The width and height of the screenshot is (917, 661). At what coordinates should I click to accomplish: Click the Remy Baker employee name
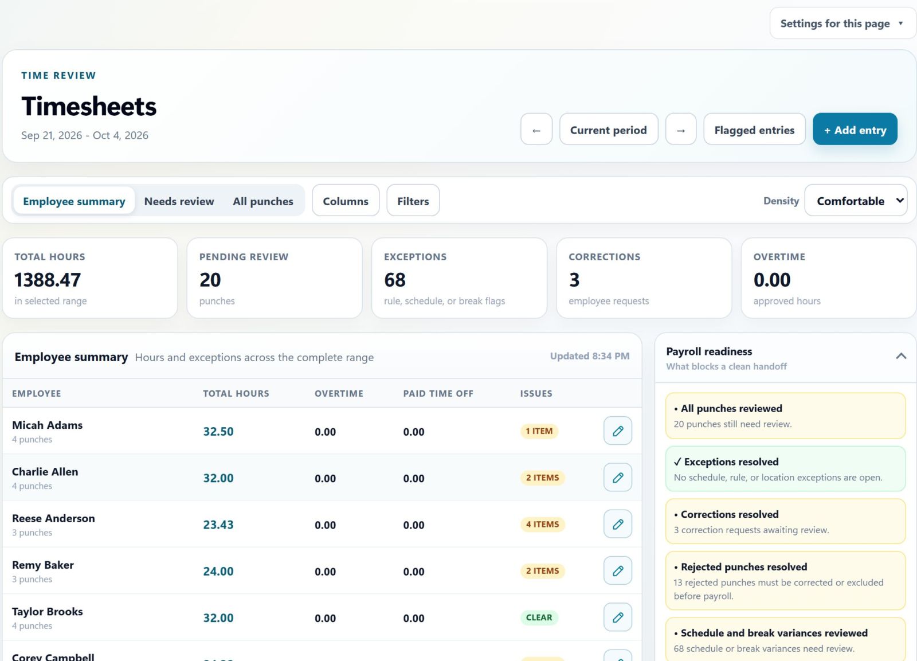click(43, 565)
